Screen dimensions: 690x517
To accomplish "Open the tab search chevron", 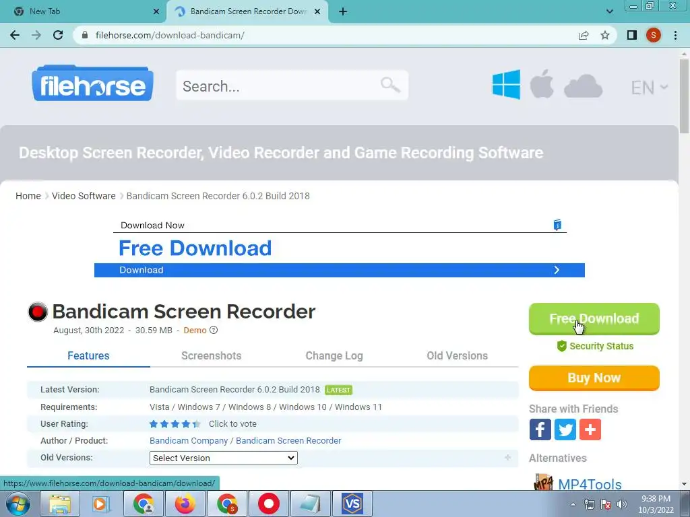I will pyautogui.click(x=609, y=11).
